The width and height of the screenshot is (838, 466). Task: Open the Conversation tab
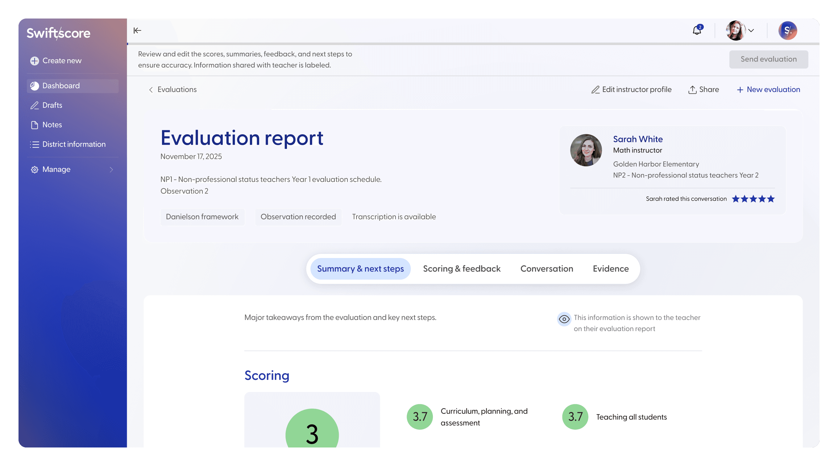point(546,268)
